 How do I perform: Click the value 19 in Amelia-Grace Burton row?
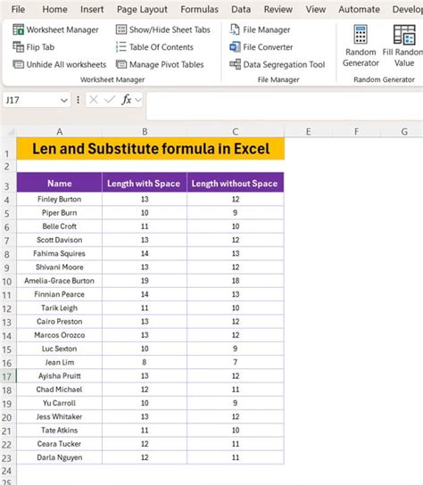tap(145, 281)
